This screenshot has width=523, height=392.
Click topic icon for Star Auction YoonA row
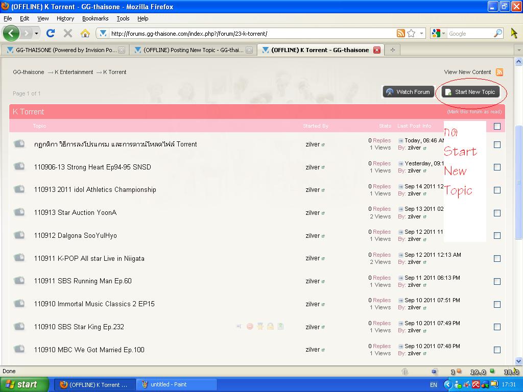tap(19, 212)
